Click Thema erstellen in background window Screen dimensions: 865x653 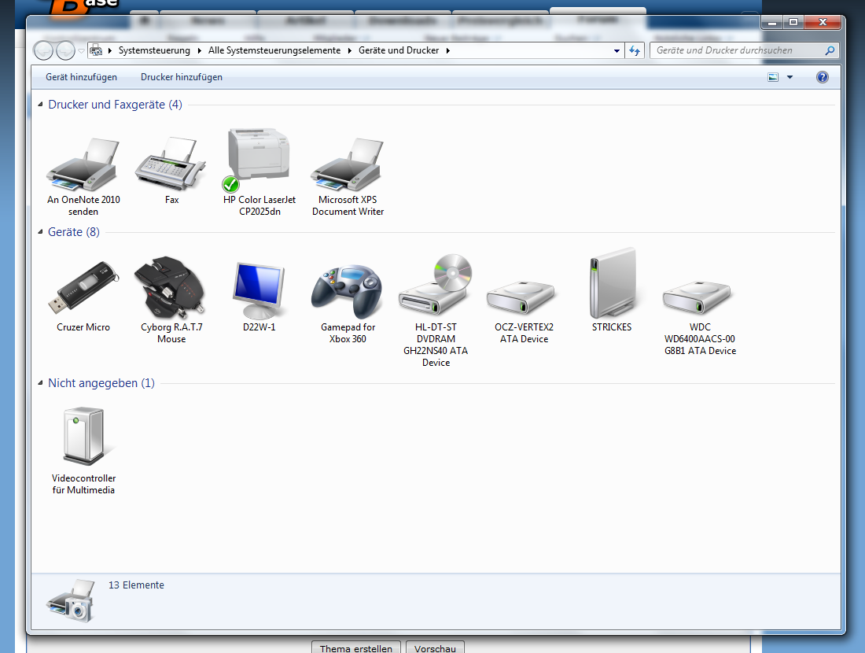355,647
